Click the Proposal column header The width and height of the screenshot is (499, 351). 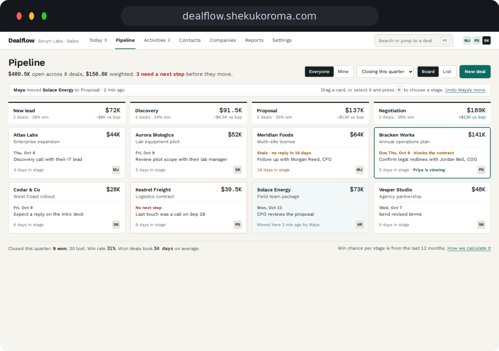coord(310,113)
